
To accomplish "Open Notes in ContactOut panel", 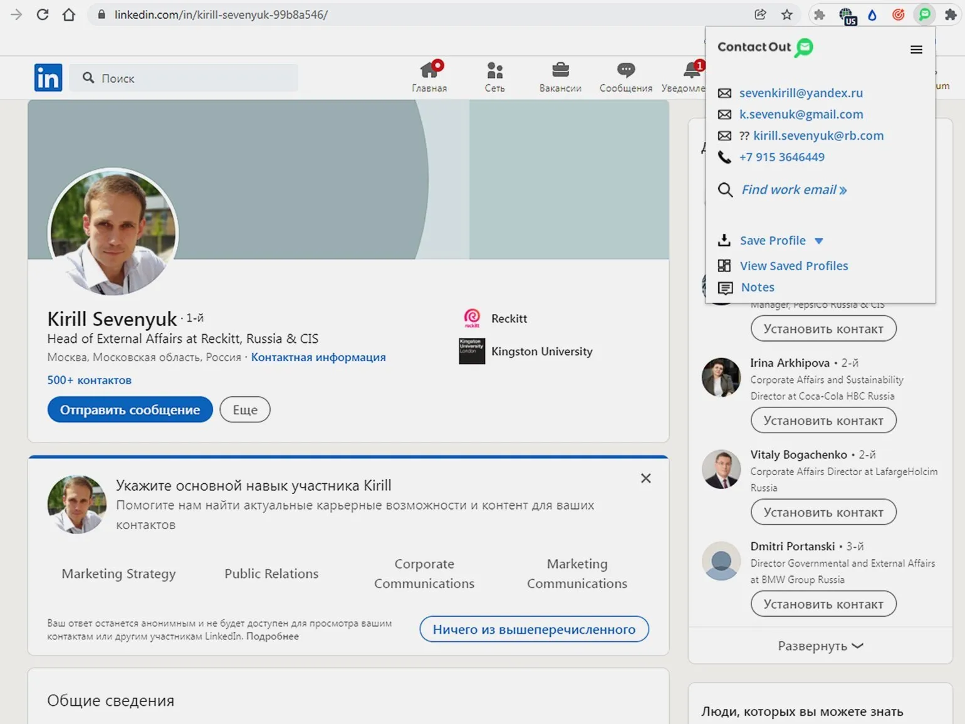I will click(758, 287).
